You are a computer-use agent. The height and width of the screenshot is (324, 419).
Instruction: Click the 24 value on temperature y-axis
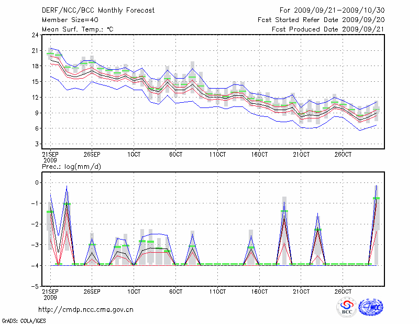coord(35,35)
